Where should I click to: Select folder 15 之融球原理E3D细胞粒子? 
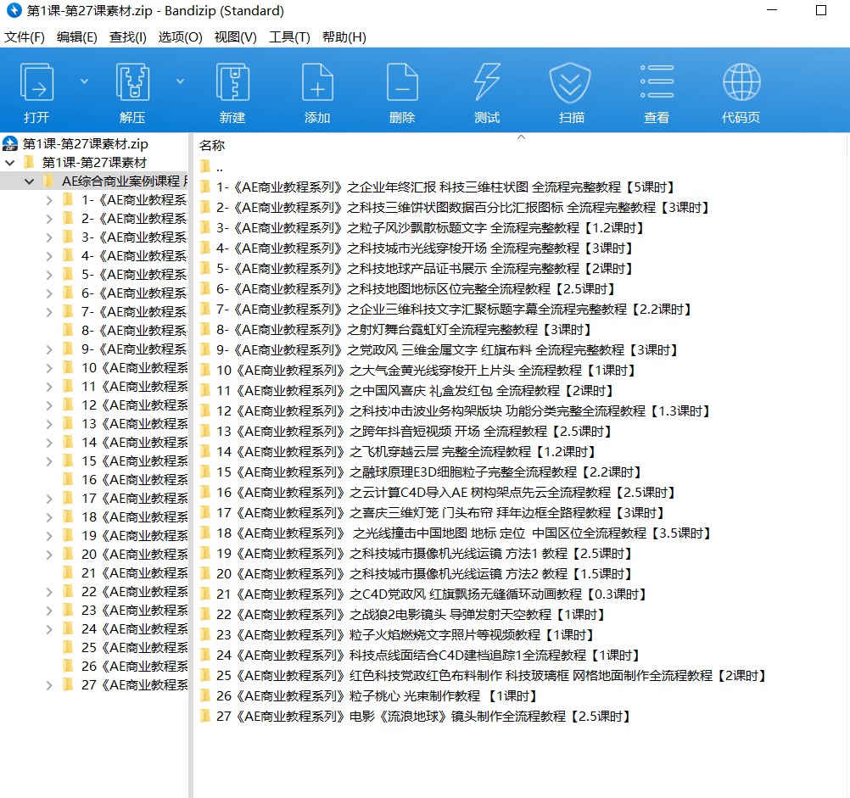pyautogui.click(x=428, y=472)
